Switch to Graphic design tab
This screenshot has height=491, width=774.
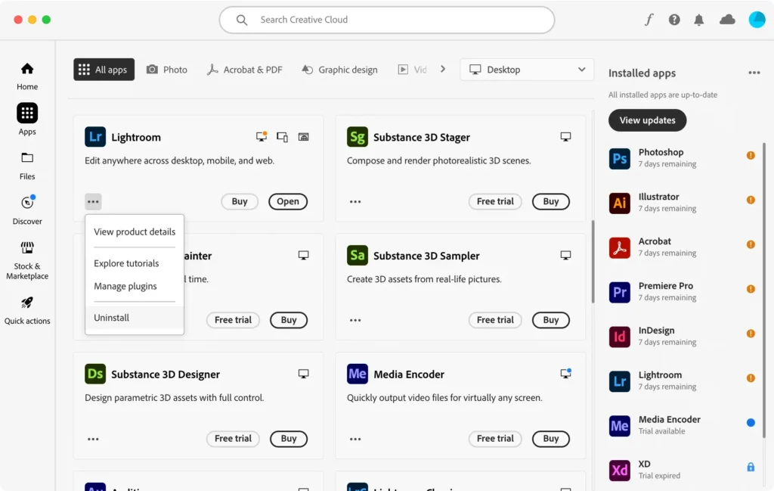(339, 70)
